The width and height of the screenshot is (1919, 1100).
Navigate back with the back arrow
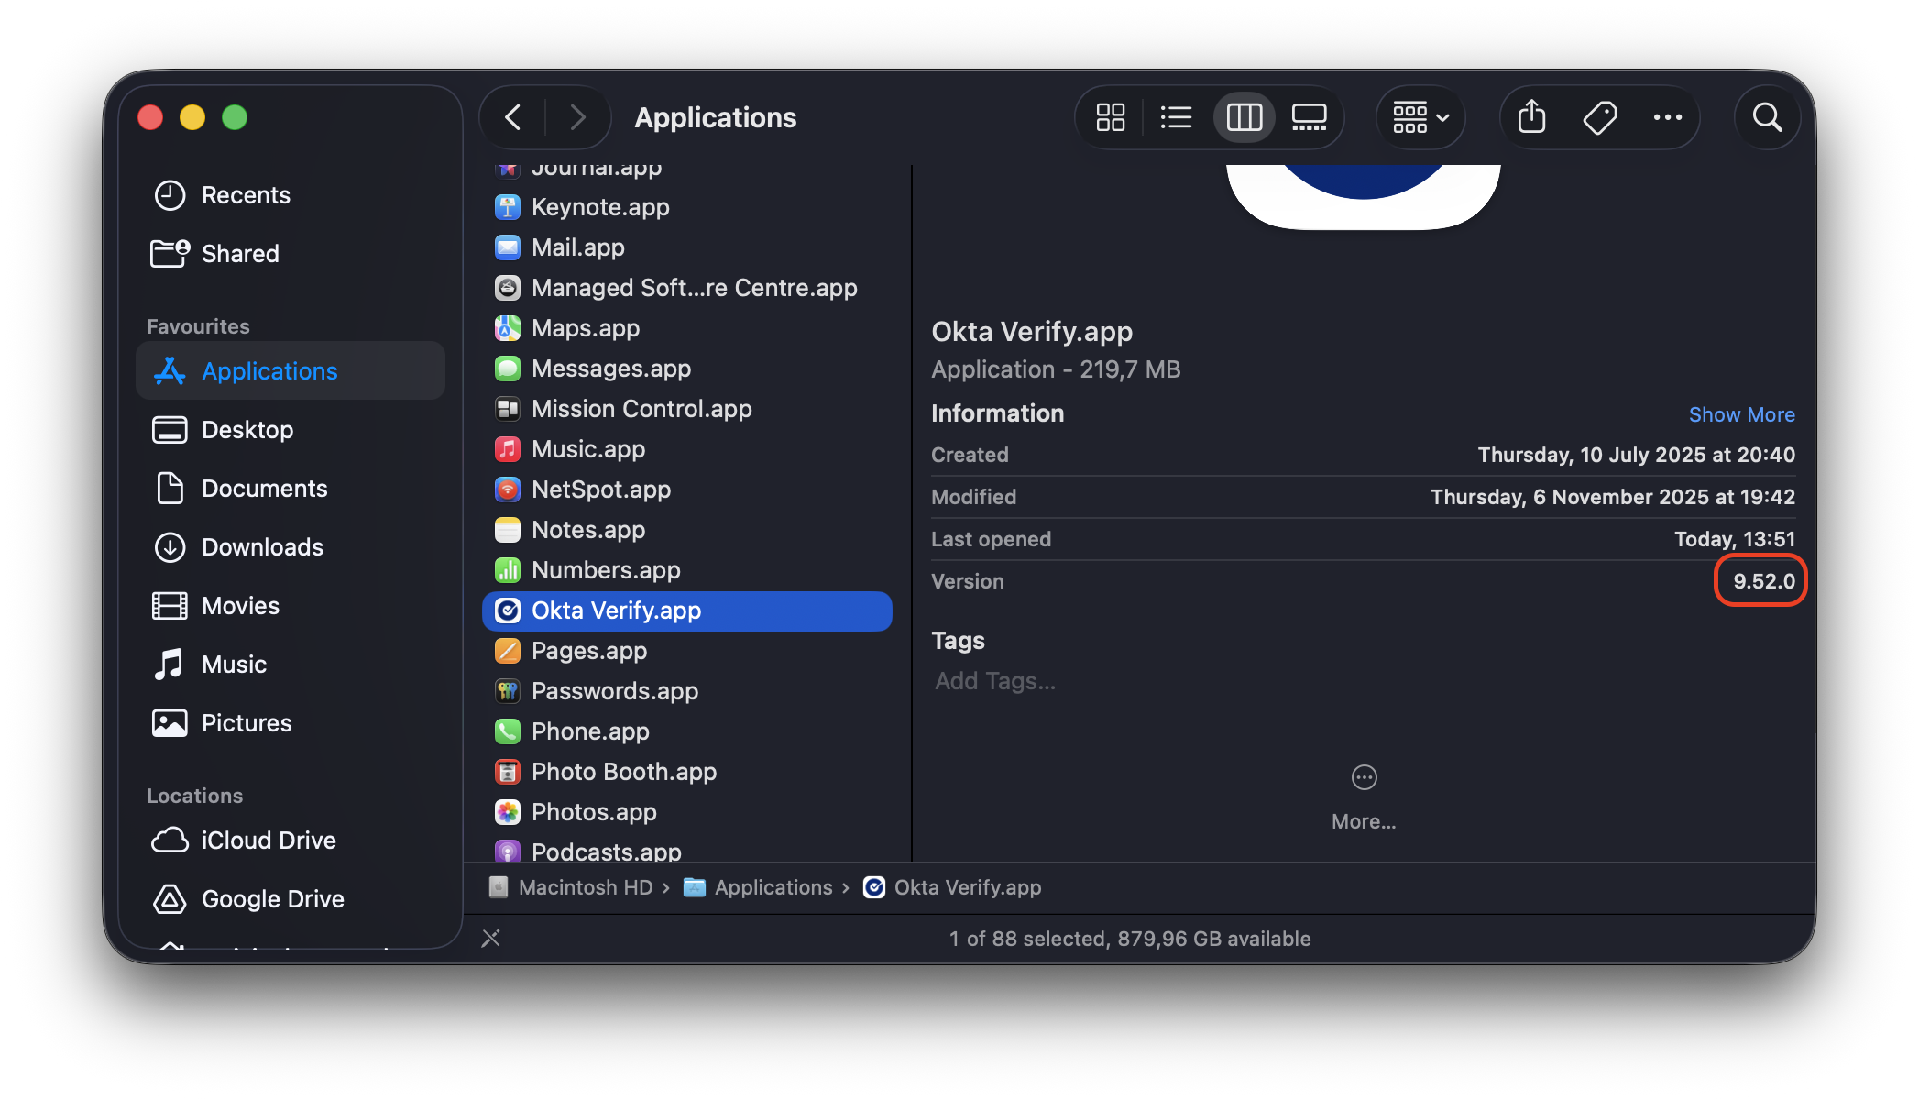512,117
